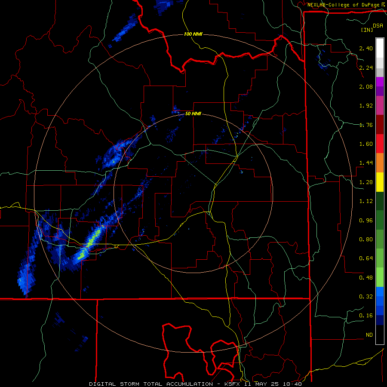The image size is (387, 387).
Task: Click the orange 1.44 inch legend color
Action: tap(380, 163)
